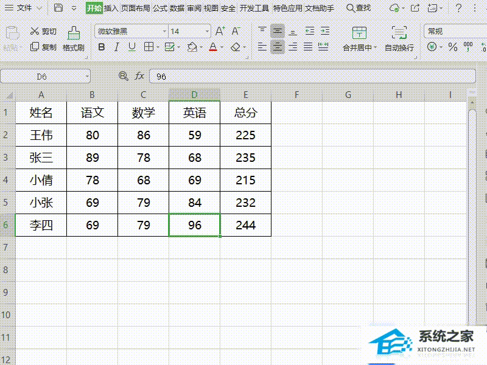
Task: Select cell E6 containing 244
Action: [x=245, y=225]
